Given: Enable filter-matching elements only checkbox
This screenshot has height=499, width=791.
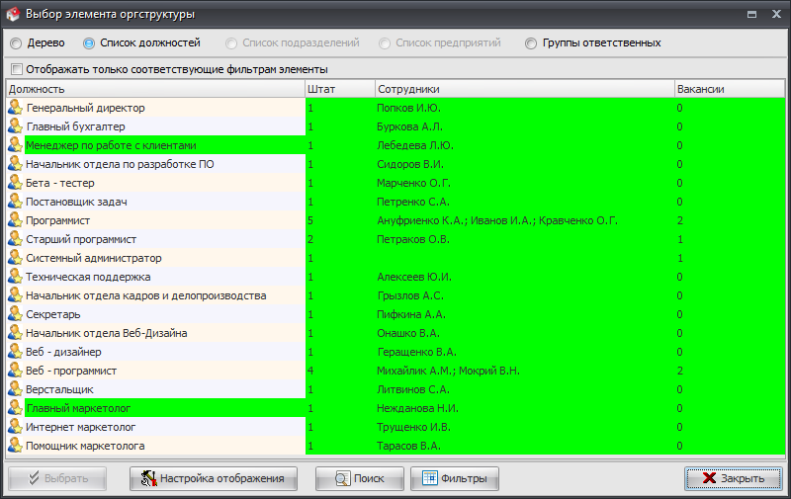Looking at the screenshot, I should pyautogui.click(x=16, y=70).
